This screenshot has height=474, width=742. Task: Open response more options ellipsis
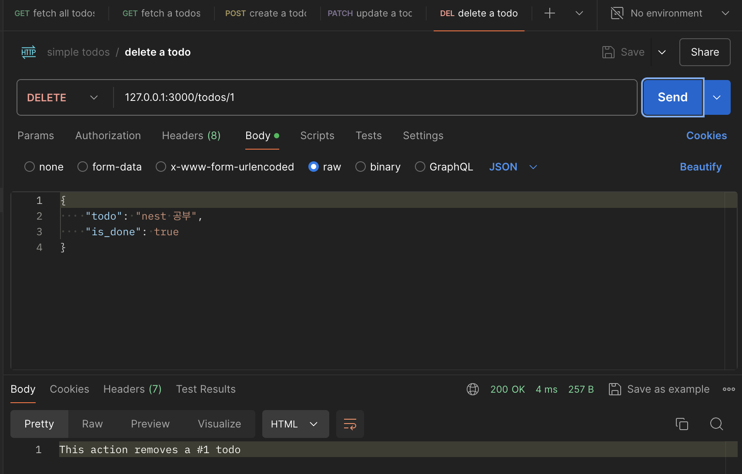pyautogui.click(x=729, y=389)
